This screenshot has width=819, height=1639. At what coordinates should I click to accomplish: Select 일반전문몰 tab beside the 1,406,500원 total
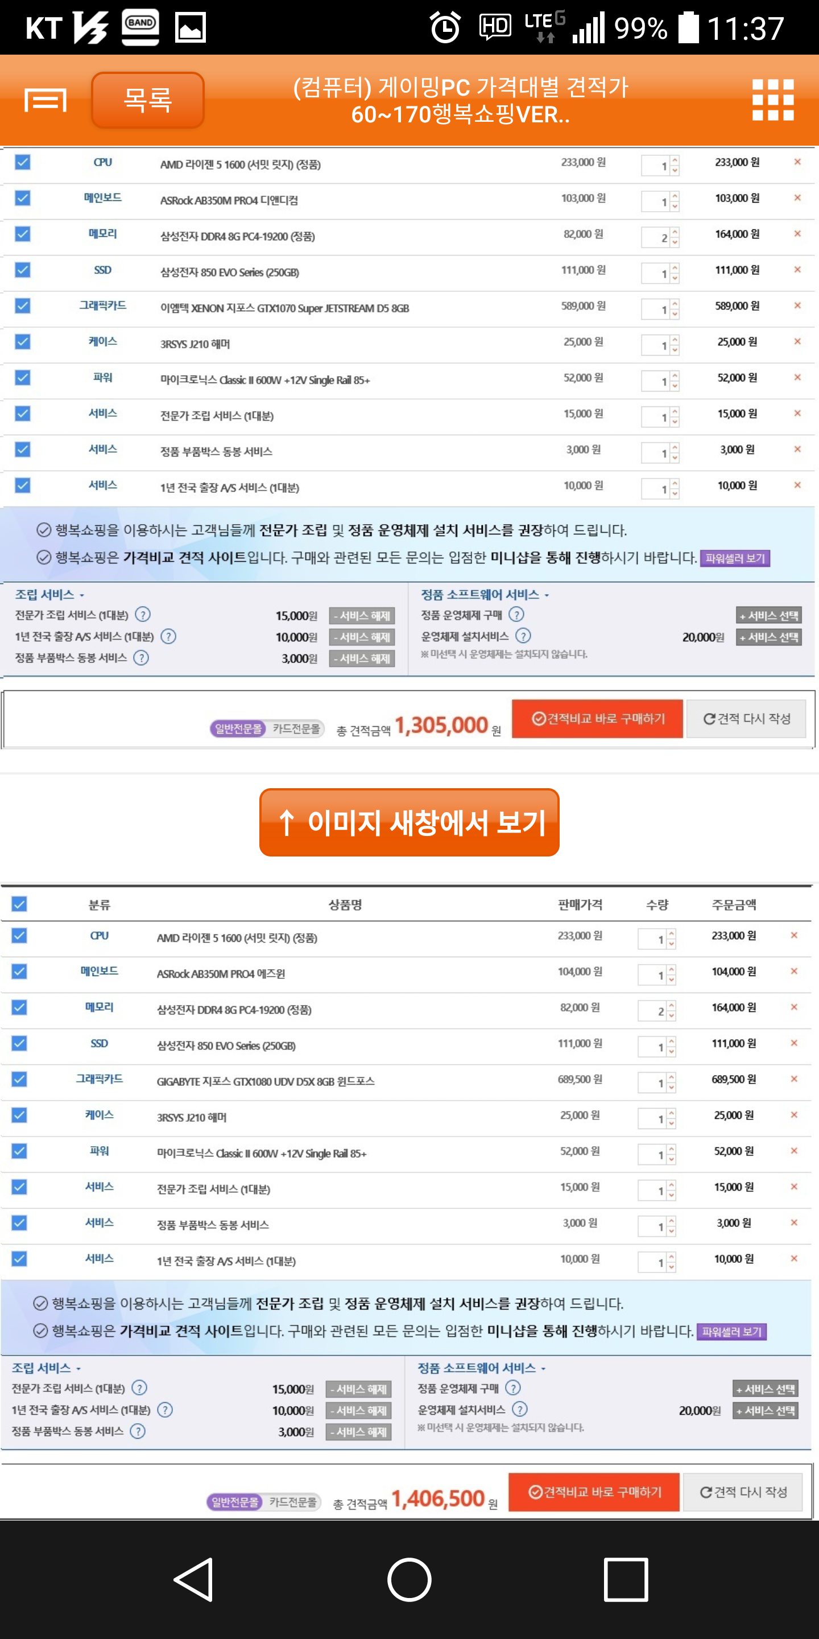click(x=235, y=1502)
